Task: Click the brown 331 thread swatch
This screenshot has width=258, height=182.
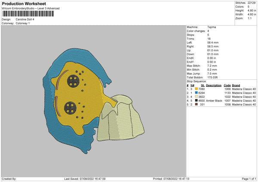Action: point(196,104)
